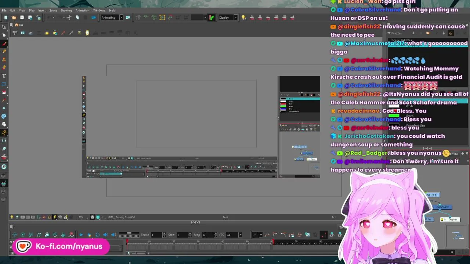Click the green render arrow icon
This screenshot has height=264, width=470.
[211, 18]
